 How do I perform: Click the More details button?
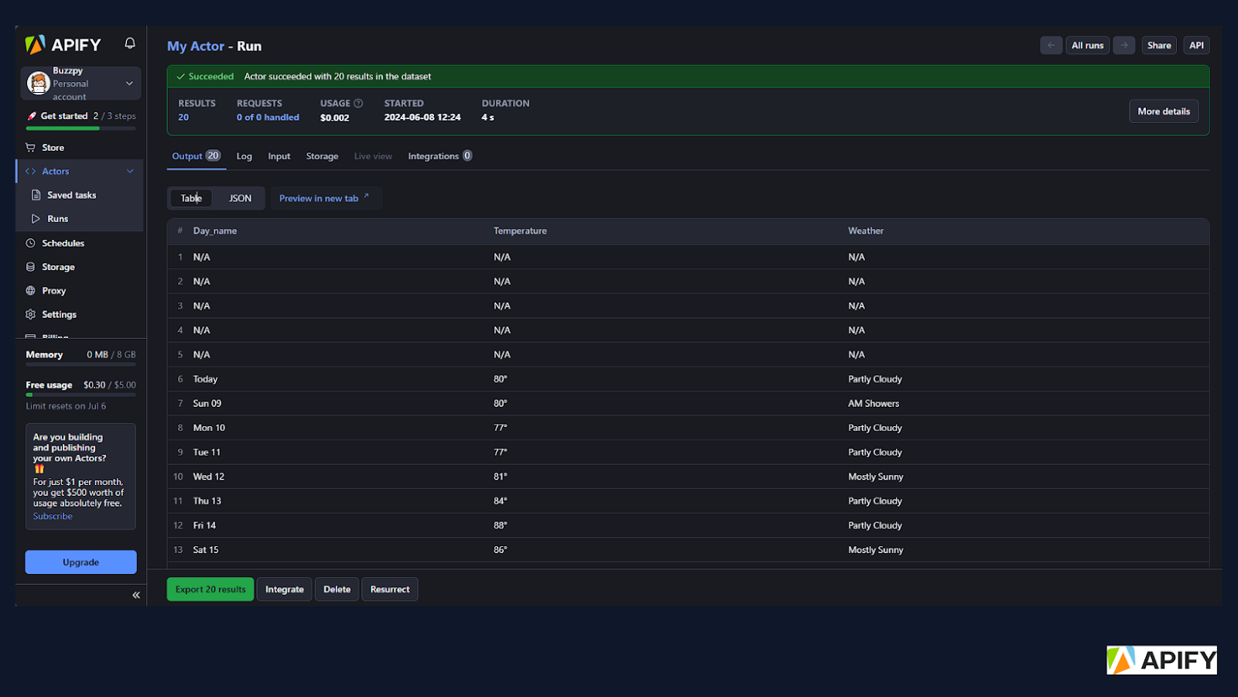tap(1164, 111)
